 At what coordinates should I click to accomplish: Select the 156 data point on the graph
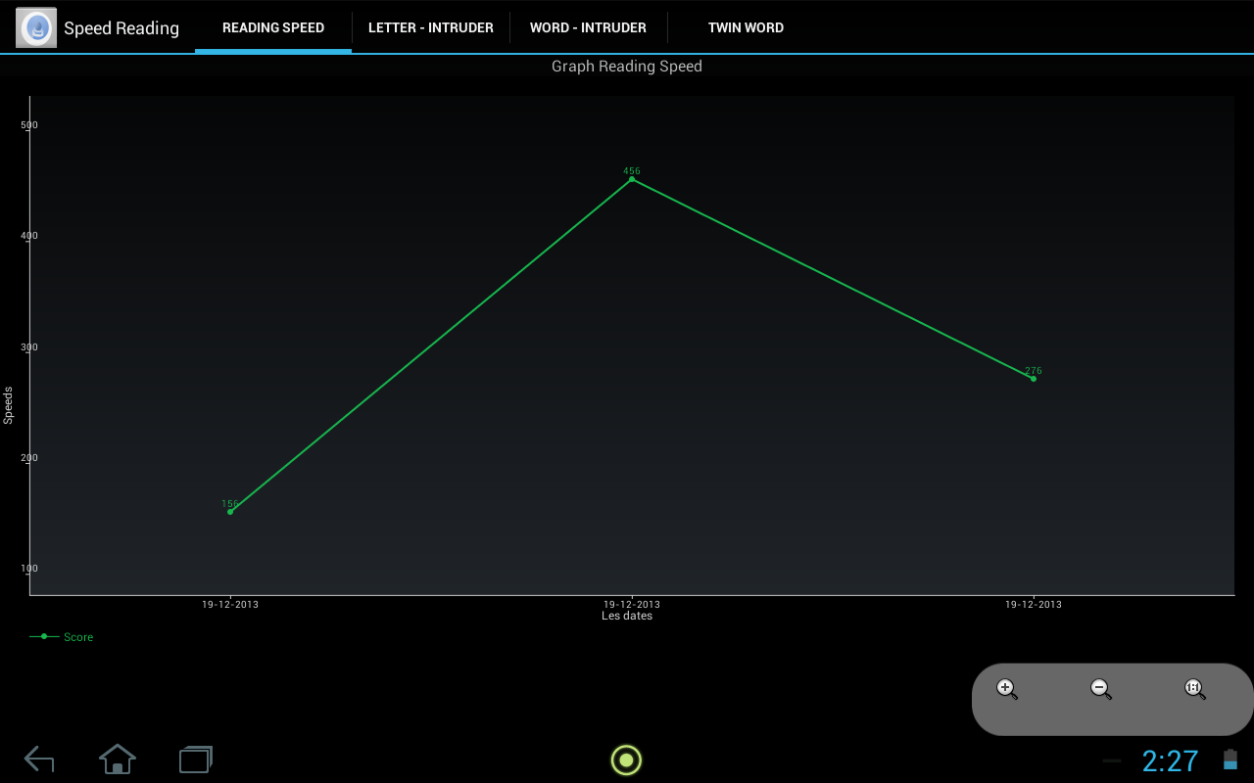230,512
